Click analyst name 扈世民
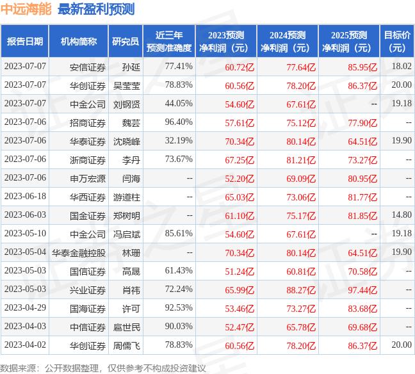 click(x=127, y=327)
